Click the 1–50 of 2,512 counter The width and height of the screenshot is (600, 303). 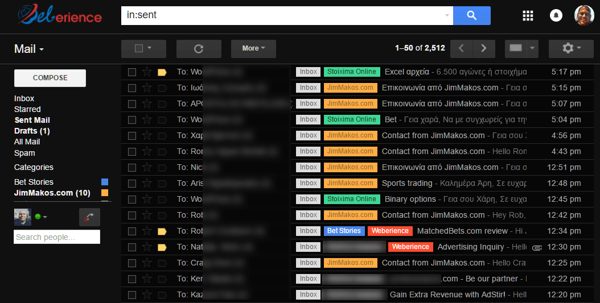[x=420, y=48]
